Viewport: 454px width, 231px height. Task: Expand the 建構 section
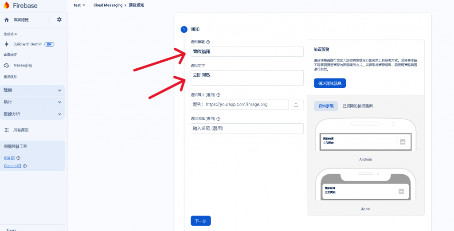pyautogui.click(x=32, y=90)
